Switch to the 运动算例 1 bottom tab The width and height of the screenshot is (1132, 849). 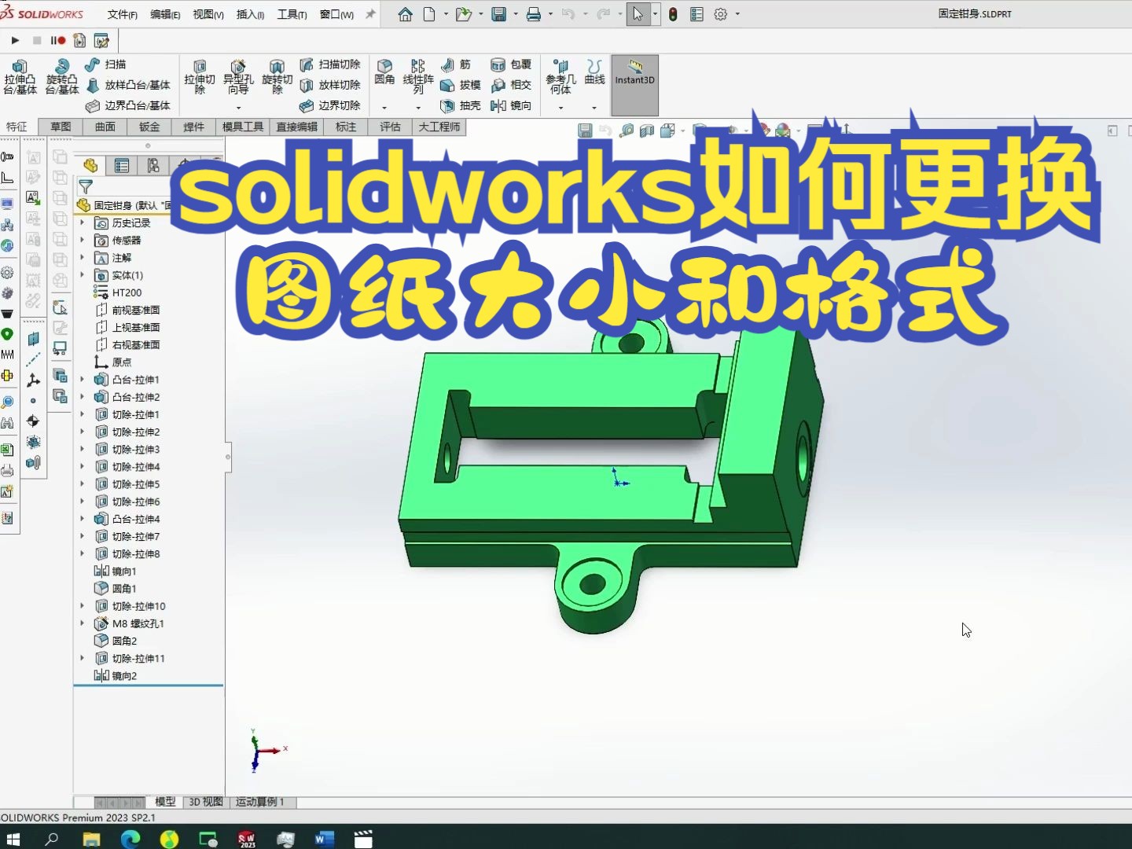tap(260, 802)
